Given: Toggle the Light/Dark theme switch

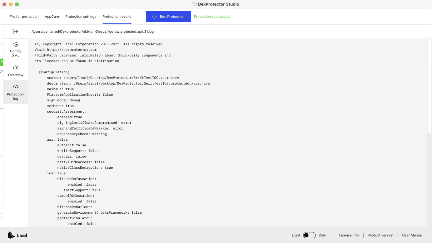Looking at the screenshot, I should click(309, 235).
